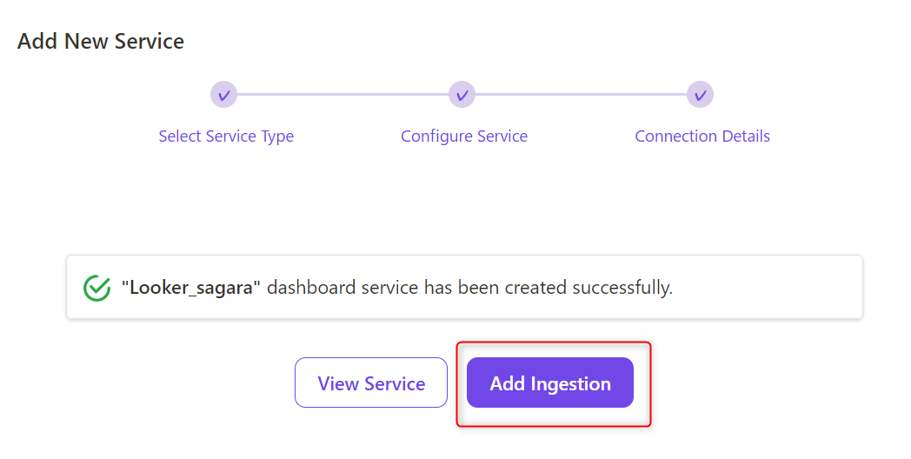The width and height of the screenshot is (911, 459).
Task: Go to the Configure Service step label
Action: pos(464,136)
